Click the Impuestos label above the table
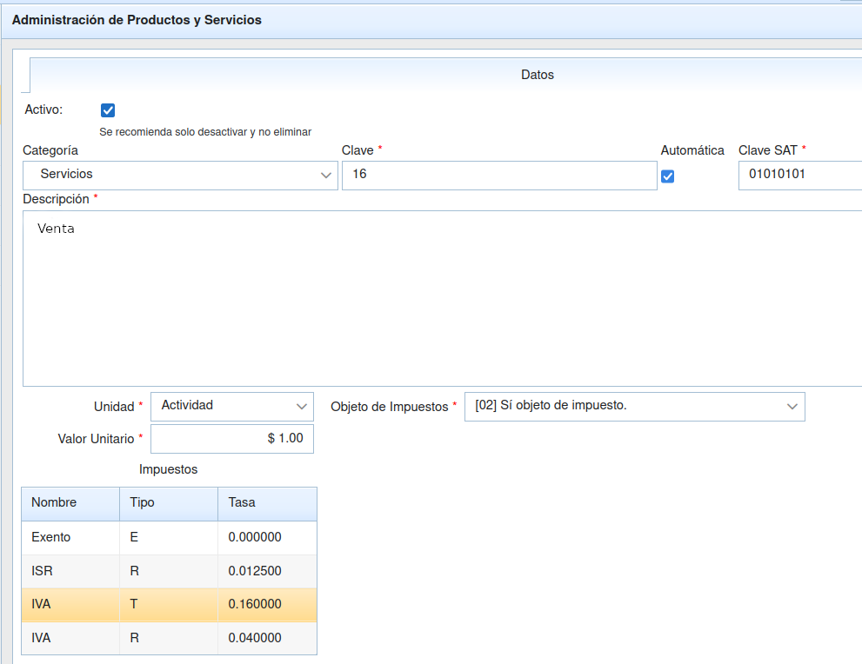Screen dimensions: 862x664 [168, 469]
